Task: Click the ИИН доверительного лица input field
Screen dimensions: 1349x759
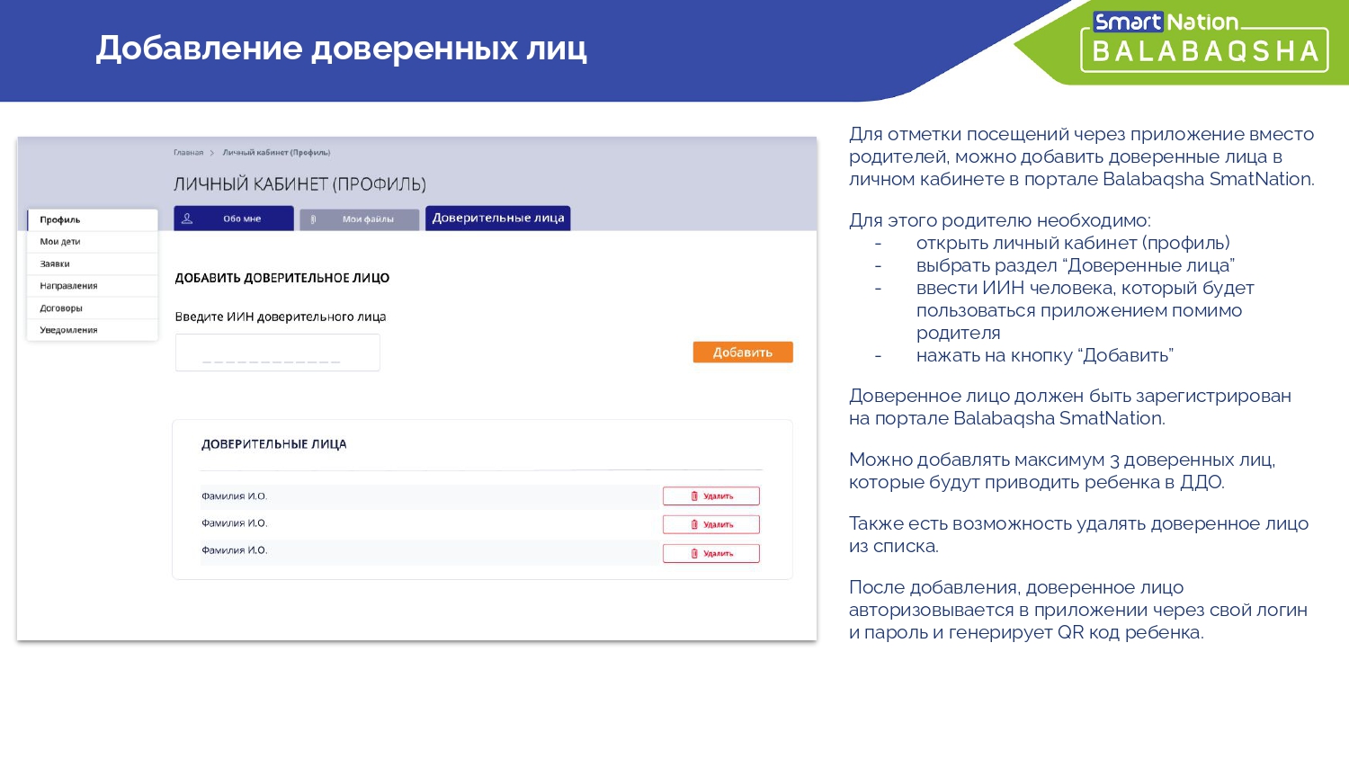Action: [x=277, y=353]
